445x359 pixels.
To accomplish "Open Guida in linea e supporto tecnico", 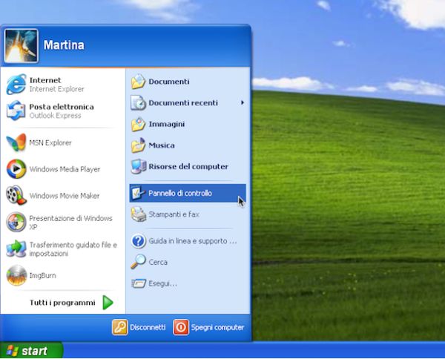I will (x=191, y=241).
